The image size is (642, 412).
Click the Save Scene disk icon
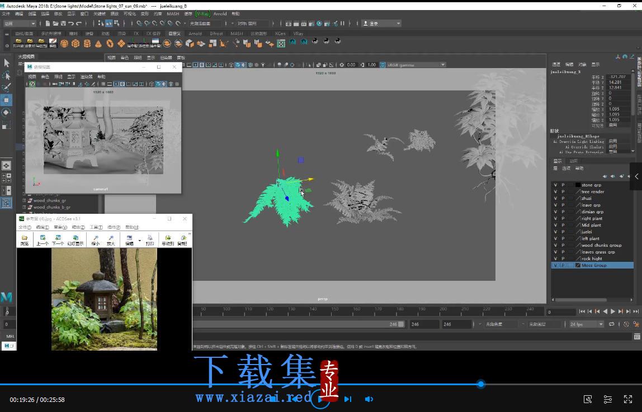pyautogui.click(x=63, y=23)
